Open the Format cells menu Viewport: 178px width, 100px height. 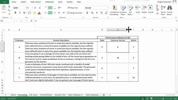(151, 10)
